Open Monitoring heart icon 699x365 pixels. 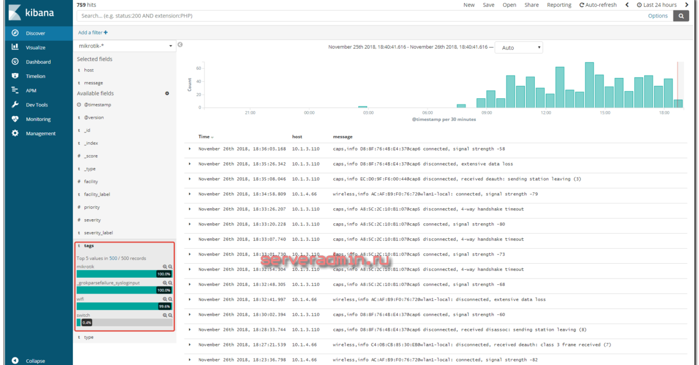point(15,119)
